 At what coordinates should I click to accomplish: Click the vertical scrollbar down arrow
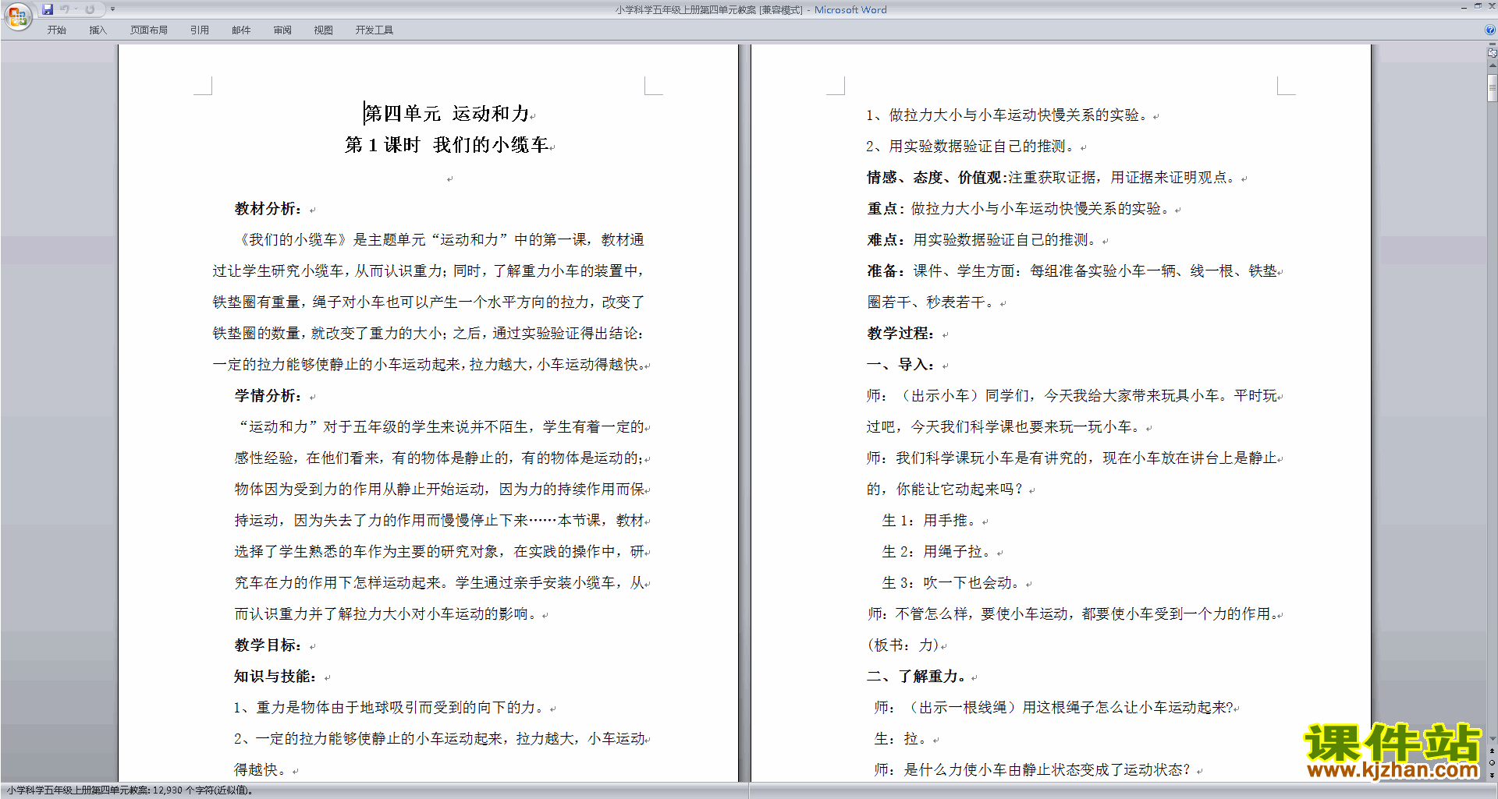(x=1492, y=739)
